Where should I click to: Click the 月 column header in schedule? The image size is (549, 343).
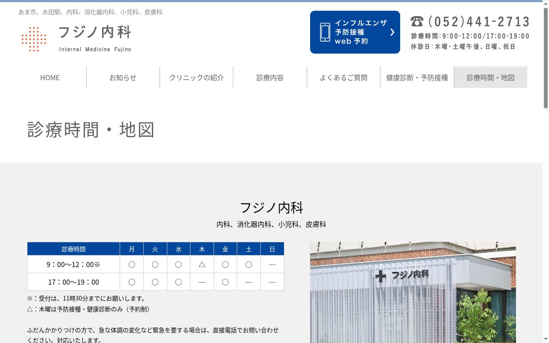point(132,249)
